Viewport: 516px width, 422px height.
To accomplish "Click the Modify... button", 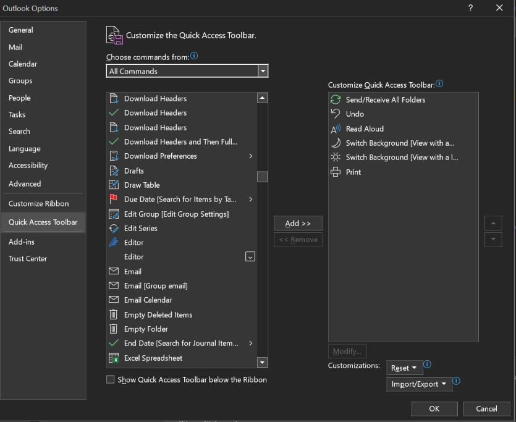I will (347, 351).
